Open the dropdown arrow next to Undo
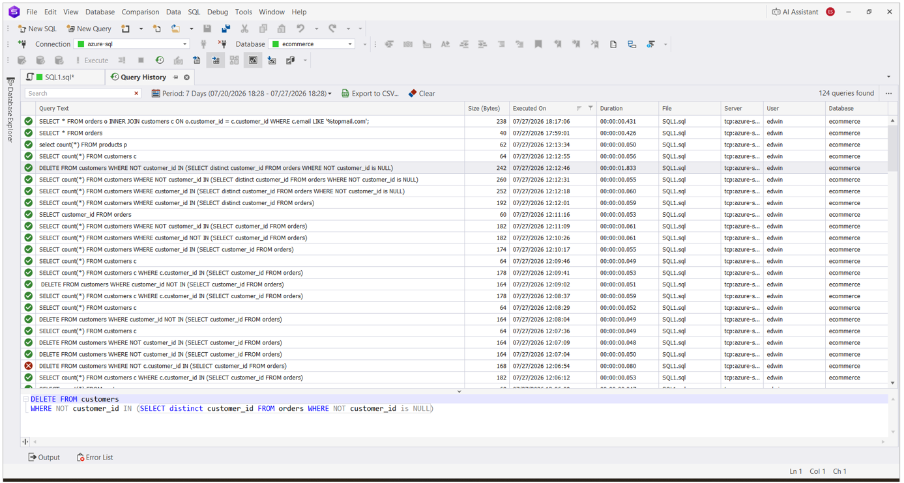Viewport: 904px width, 483px height. point(317,29)
